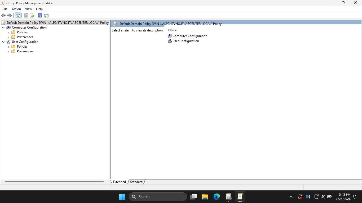Expand Preferences under User Configuration
Viewport: 362px width, 203px height.
[x=8, y=51]
